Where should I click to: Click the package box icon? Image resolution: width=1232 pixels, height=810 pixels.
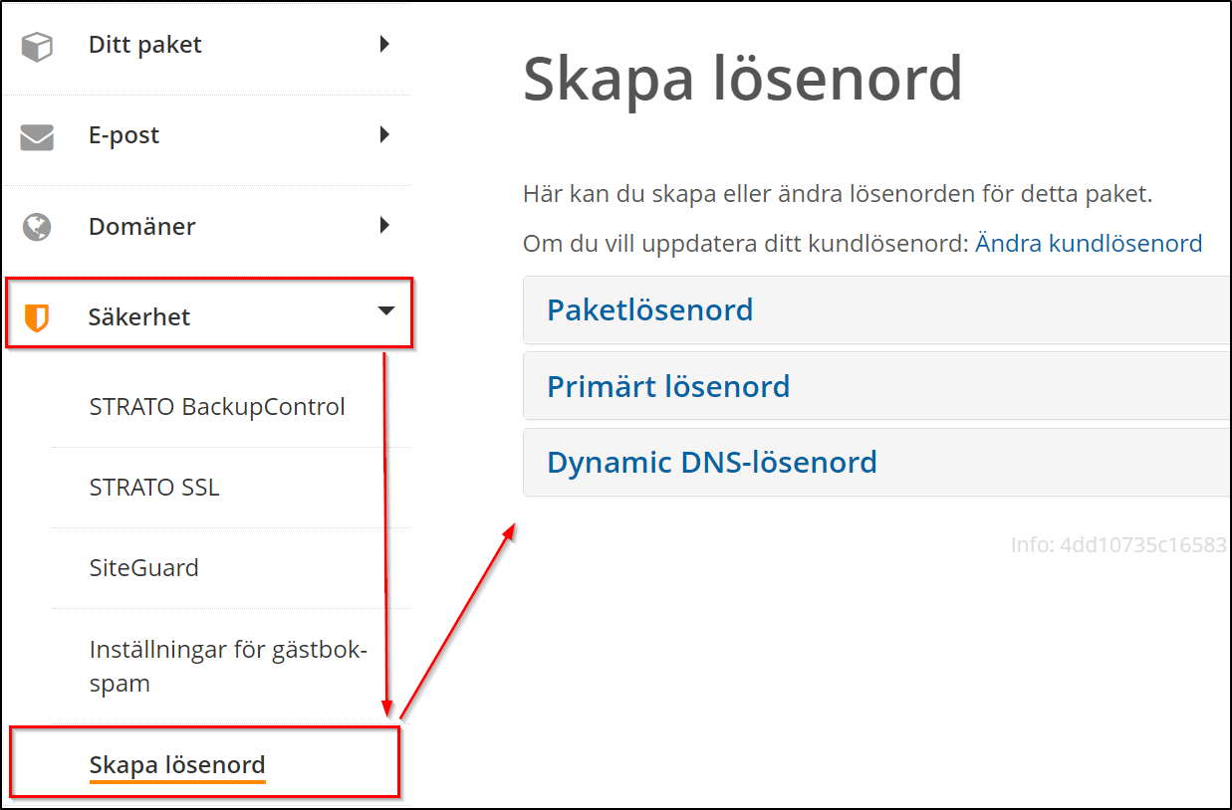[x=37, y=46]
